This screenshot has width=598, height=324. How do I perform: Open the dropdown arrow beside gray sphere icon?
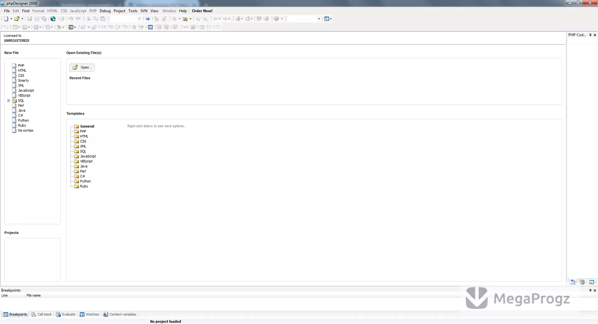click(282, 19)
